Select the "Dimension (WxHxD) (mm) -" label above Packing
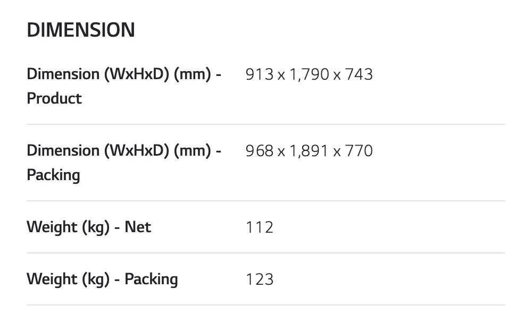The image size is (532, 331). [x=124, y=150]
